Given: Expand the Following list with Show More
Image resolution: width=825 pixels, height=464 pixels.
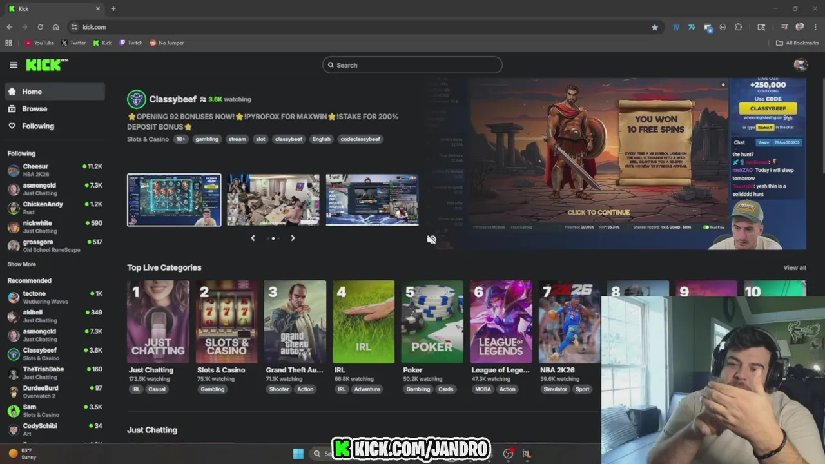Looking at the screenshot, I should (22, 264).
